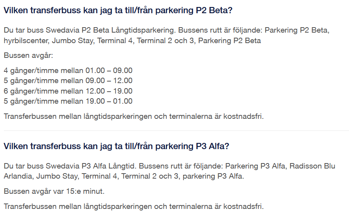Click the '5 gånger/timme mellan 09.00 – 12.00' line
This screenshot has width=349, height=219.
click(x=68, y=81)
